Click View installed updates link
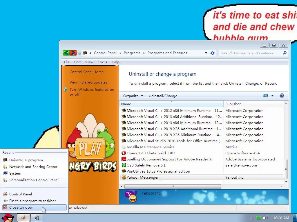297x222 pixels. pos(88,82)
